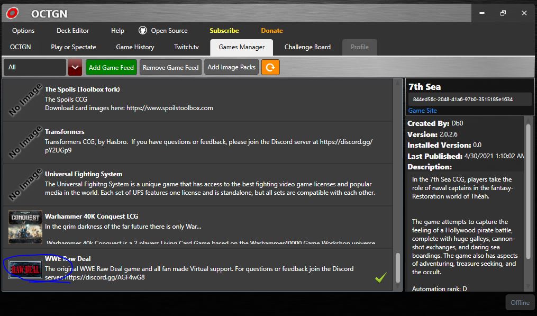The height and width of the screenshot is (316, 537).
Task: Refresh the game list with orange button
Action: (270, 67)
